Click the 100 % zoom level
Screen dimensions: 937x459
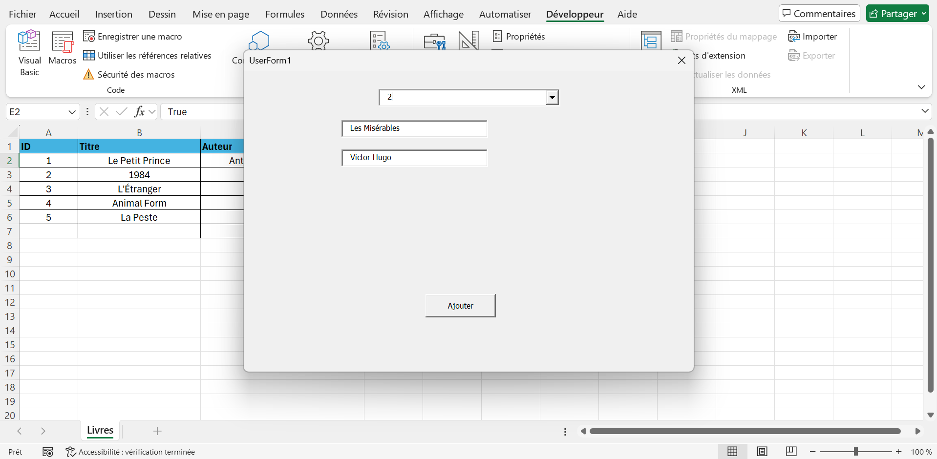921,452
